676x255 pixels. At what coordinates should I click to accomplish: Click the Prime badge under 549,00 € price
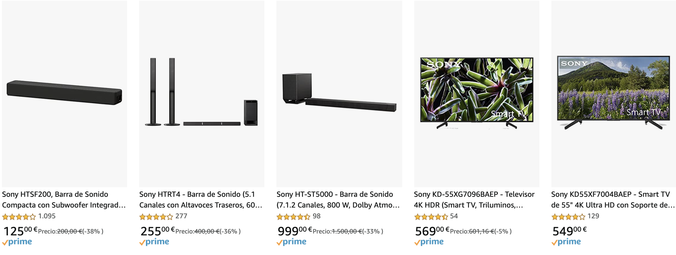point(566,242)
